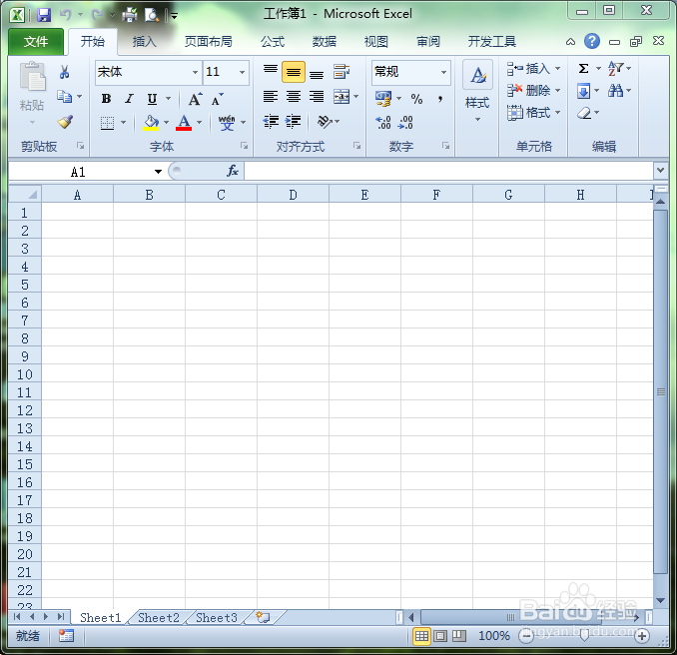This screenshot has height=655, width=677.
Task: Click the AutoSum sigma icon
Action: coord(583,68)
